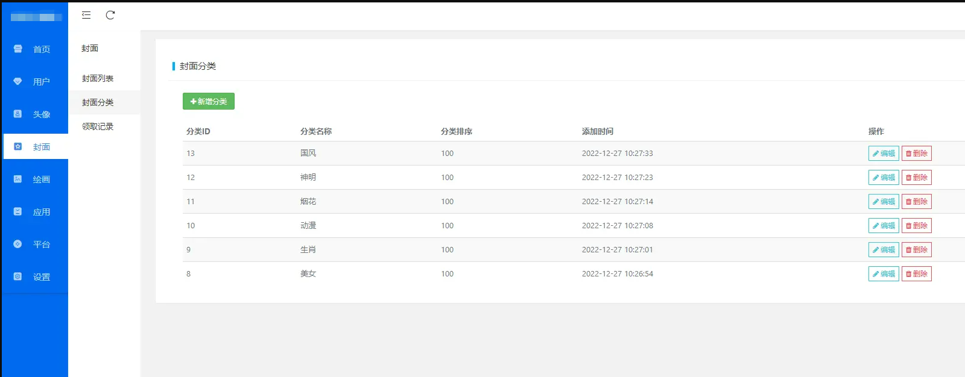
Task: Click the ID cell 11
Action: pos(191,201)
